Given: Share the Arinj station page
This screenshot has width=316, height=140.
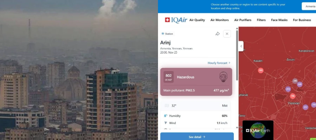Looking at the screenshot, I should pyautogui.click(x=217, y=34).
